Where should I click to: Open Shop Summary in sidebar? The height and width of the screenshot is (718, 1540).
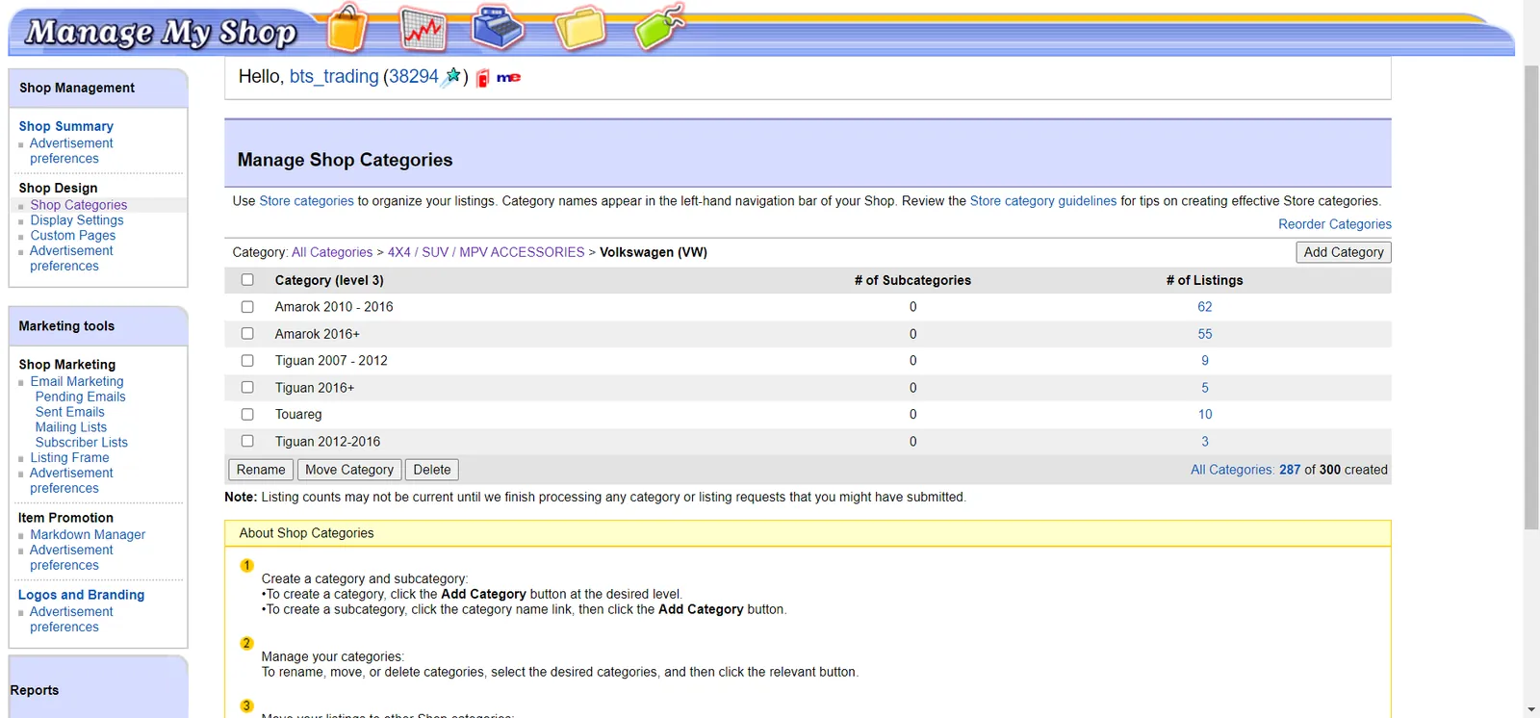(65, 126)
